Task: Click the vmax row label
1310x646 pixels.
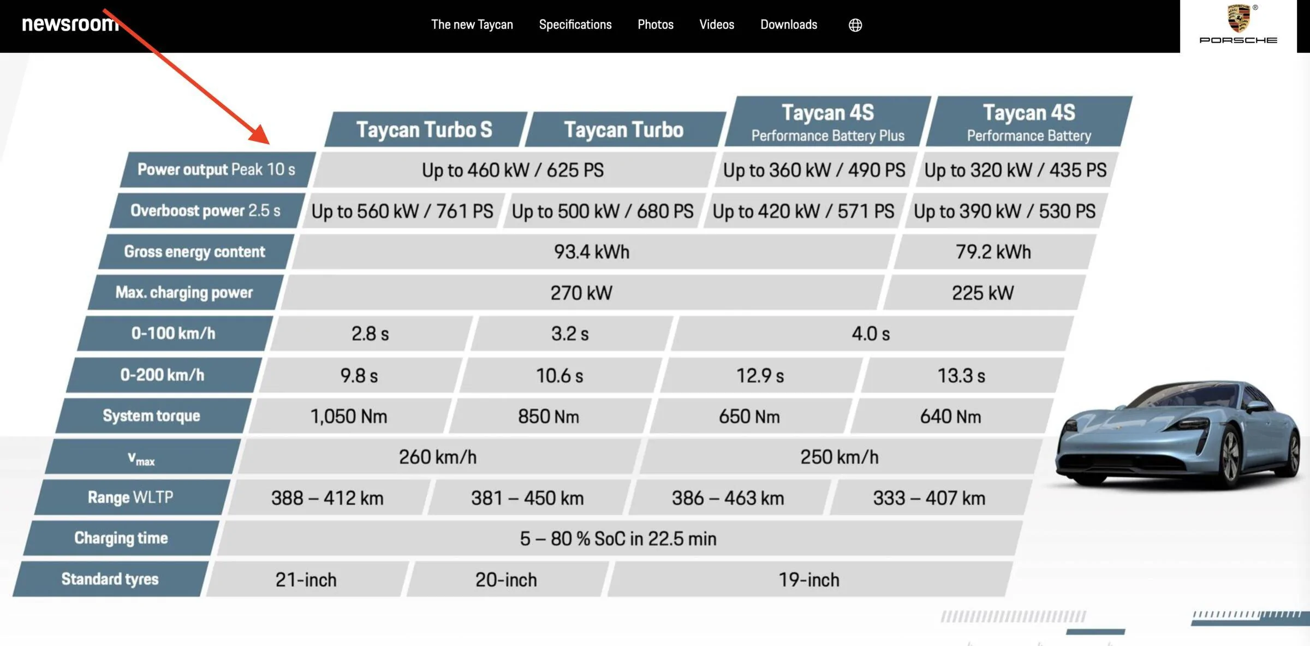Action: tap(142, 457)
